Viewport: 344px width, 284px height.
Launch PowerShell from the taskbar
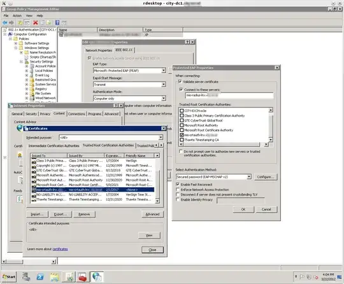(40, 277)
